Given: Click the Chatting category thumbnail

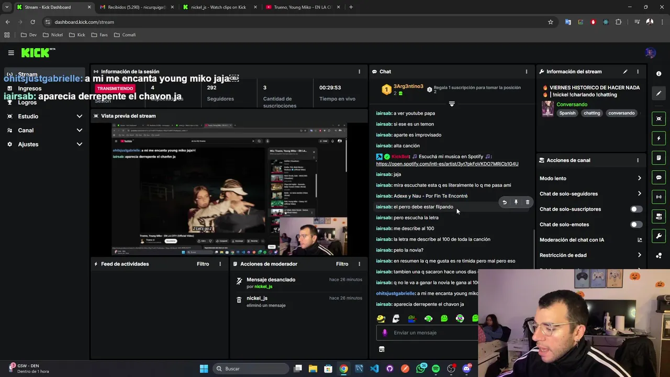Looking at the screenshot, I should pyautogui.click(x=548, y=108).
